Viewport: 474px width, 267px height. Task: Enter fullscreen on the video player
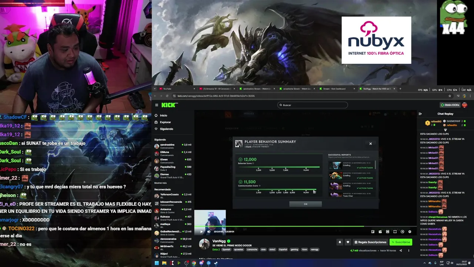tap(395, 232)
